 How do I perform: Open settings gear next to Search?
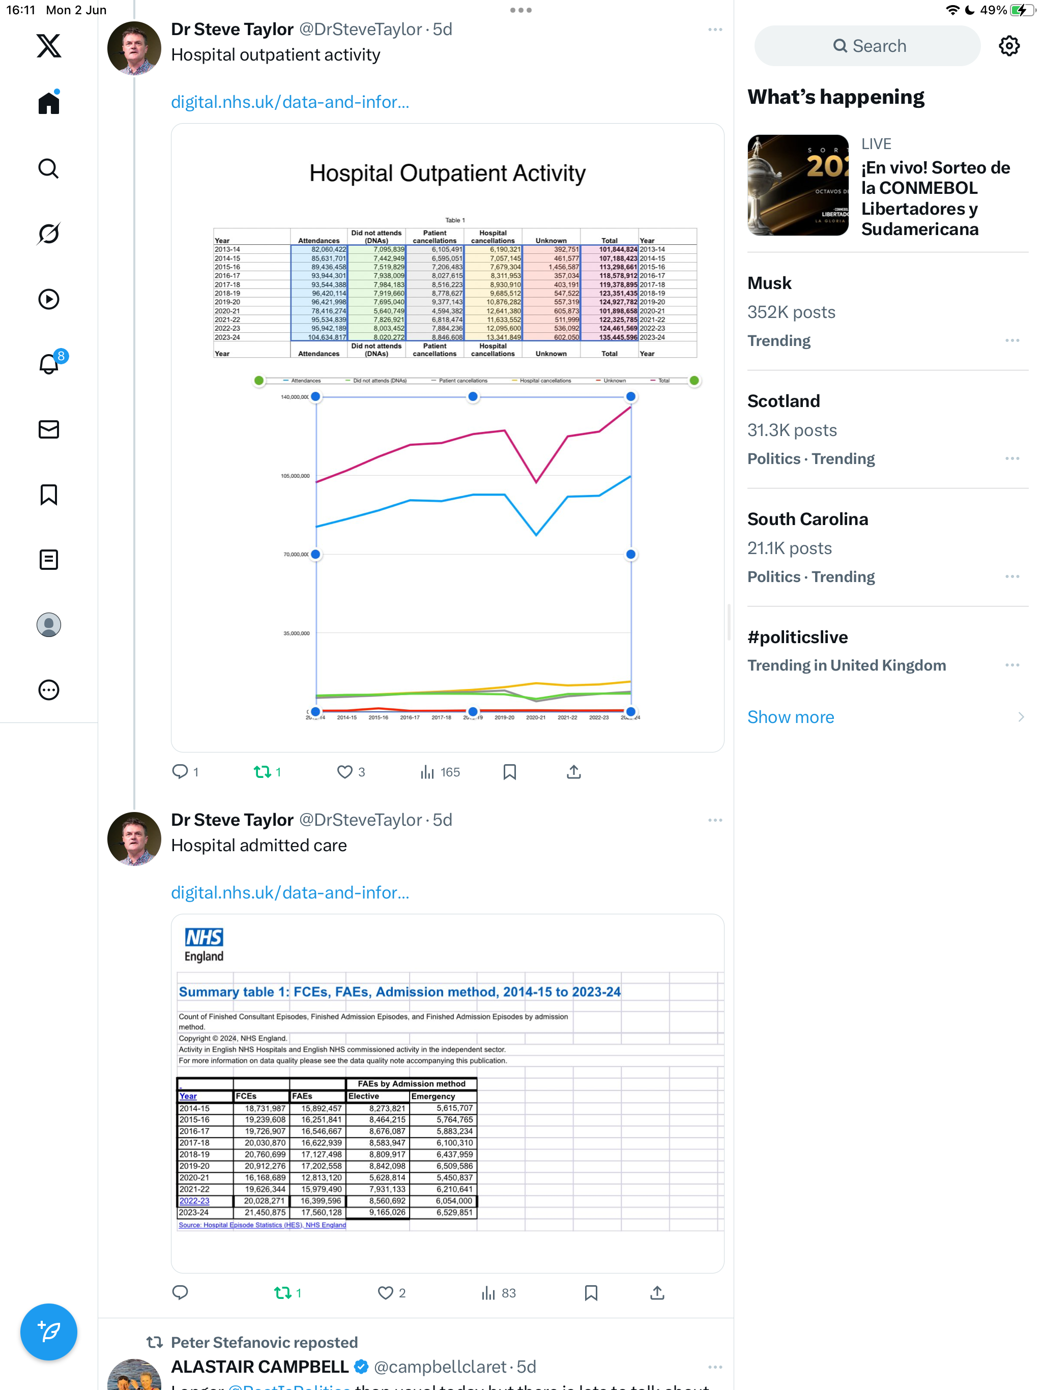coord(1009,46)
